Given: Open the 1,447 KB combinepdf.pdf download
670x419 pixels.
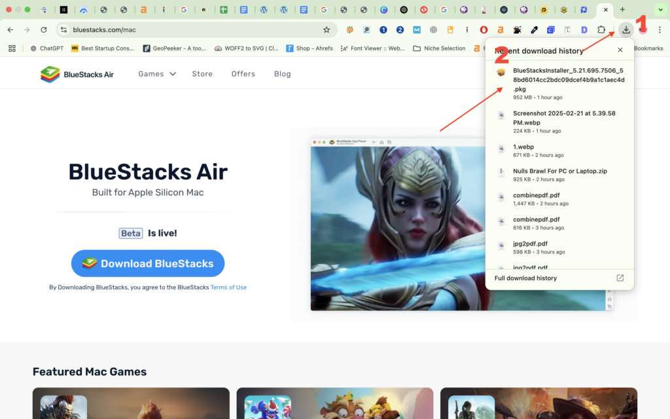Looking at the screenshot, I should [560, 199].
